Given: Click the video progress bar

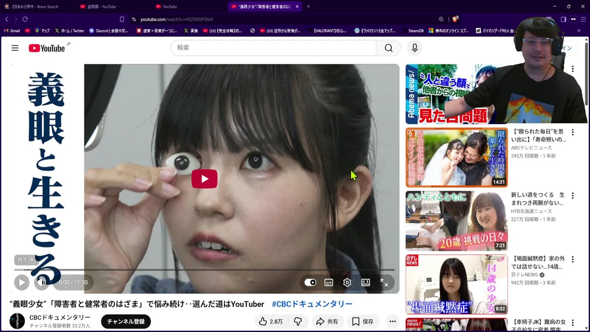Looking at the screenshot, I should point(204,270).
